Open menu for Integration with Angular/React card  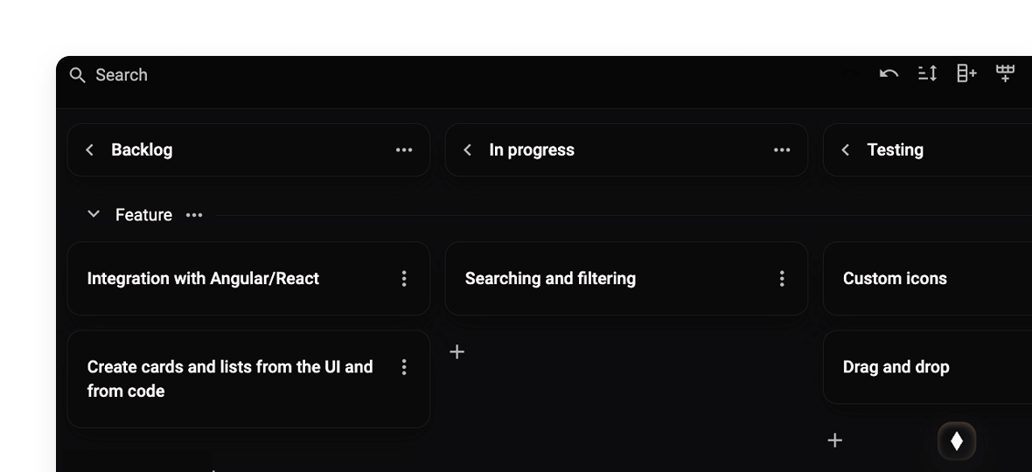(404, 279)
